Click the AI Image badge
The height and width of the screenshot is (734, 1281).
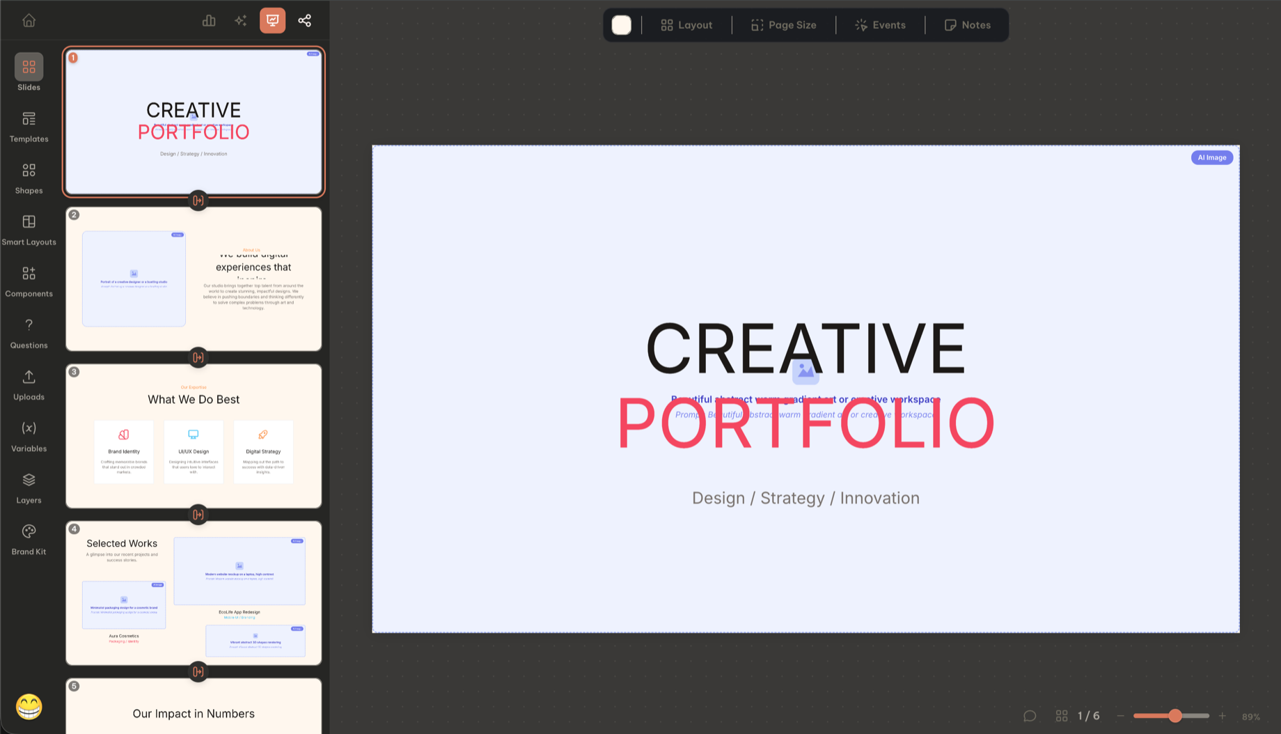click(1211, 157)
